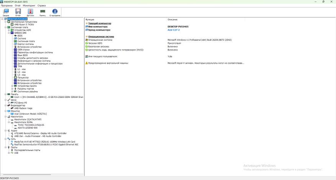Image resolution: width=336 pixels, height=180 pixels.
Task: Click the Имя компьютера row label
Action: [98, 27]
